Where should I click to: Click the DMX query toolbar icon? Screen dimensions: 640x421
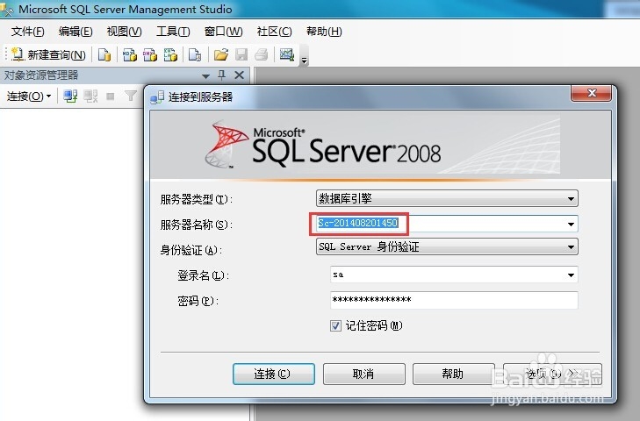pos(150,54)
